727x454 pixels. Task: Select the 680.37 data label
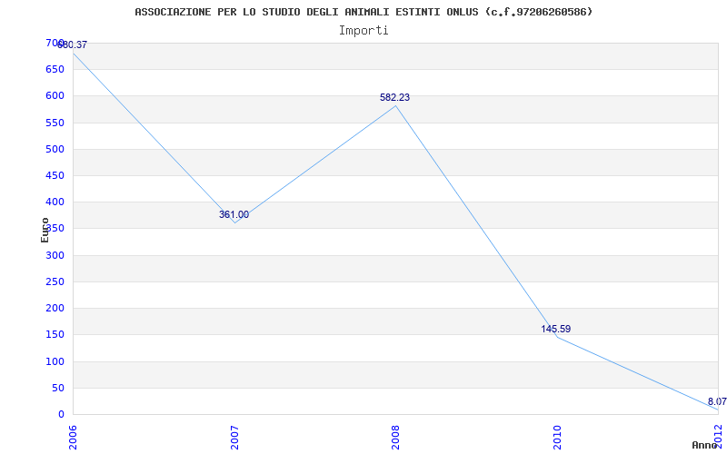[72, 44]
